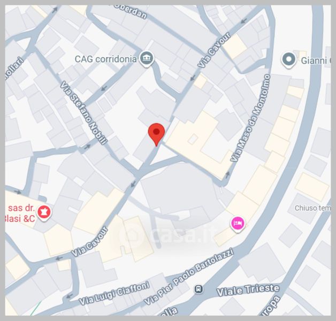Select the Gianni place pin icon
This screenshot has height=321, width=336.
288,60
